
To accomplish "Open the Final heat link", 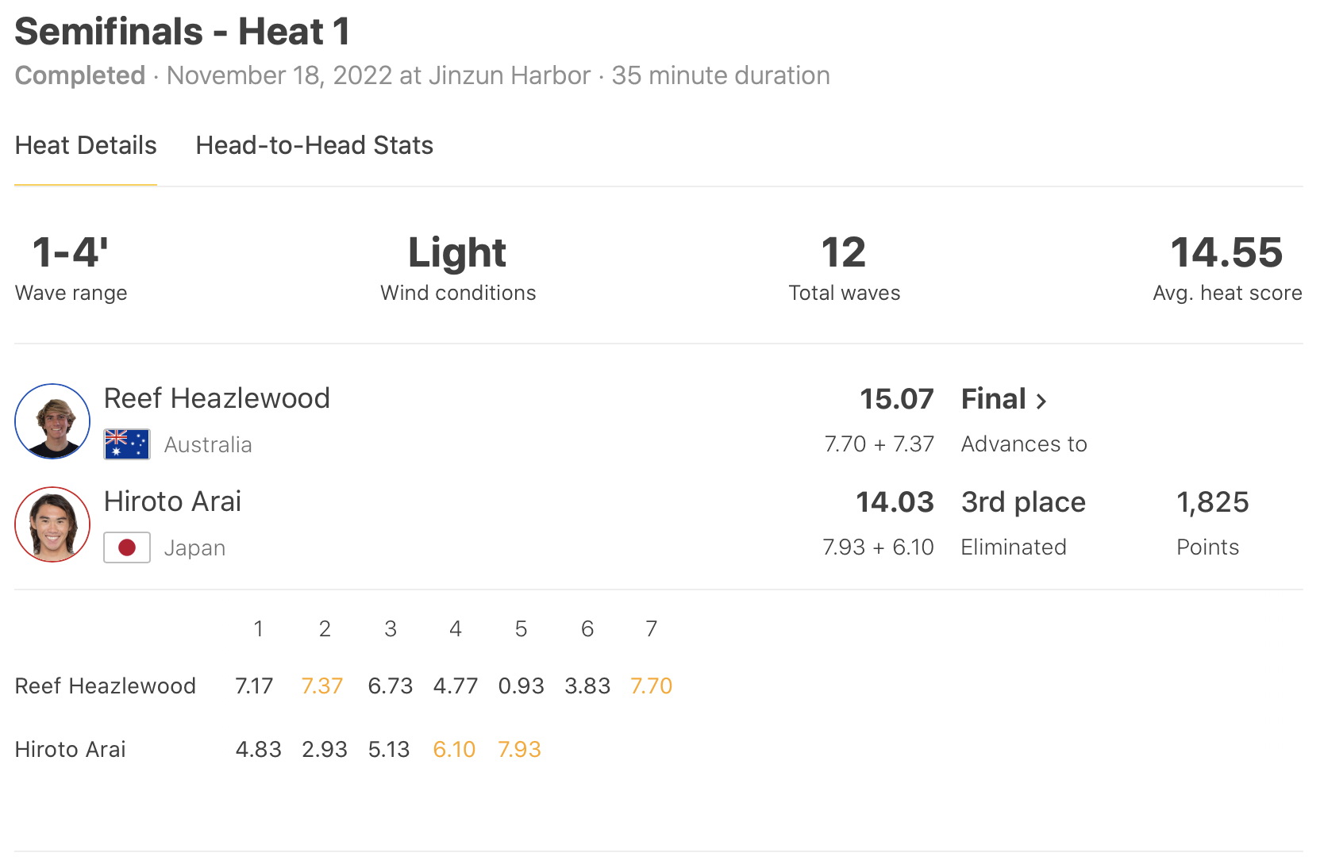I will point(994,399).
